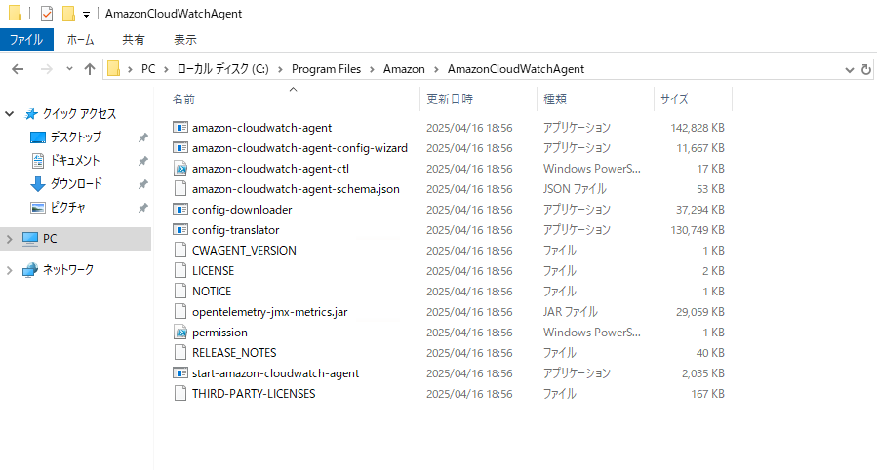This screenshot has width=877, height=470.
Task: Click the Downloads (ダウンロード) arrow icon
Action: [x=37, y=184]
